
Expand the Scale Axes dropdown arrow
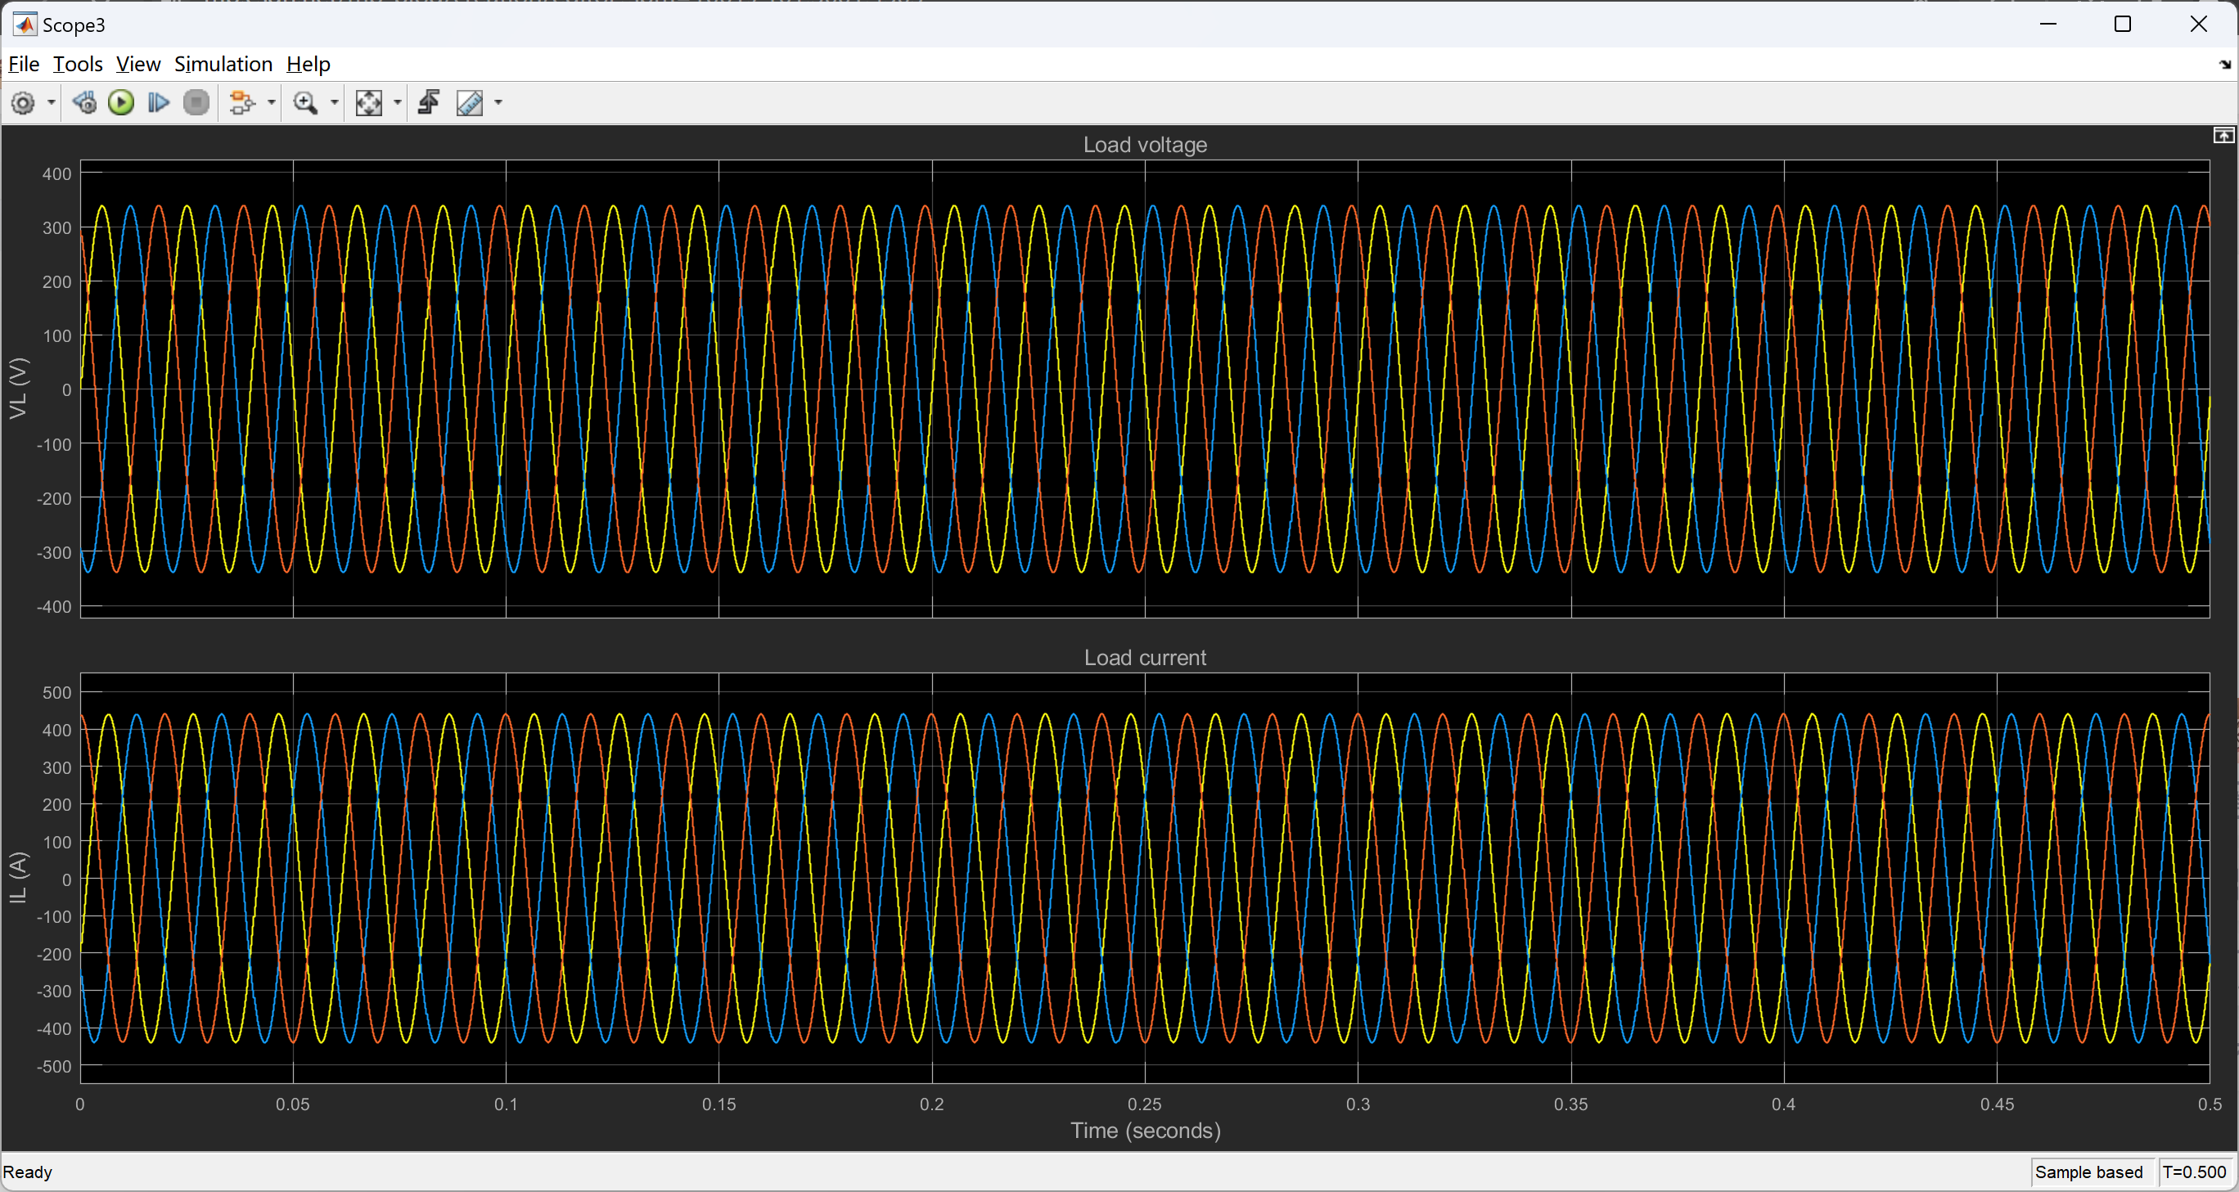(x=398, y=103)
